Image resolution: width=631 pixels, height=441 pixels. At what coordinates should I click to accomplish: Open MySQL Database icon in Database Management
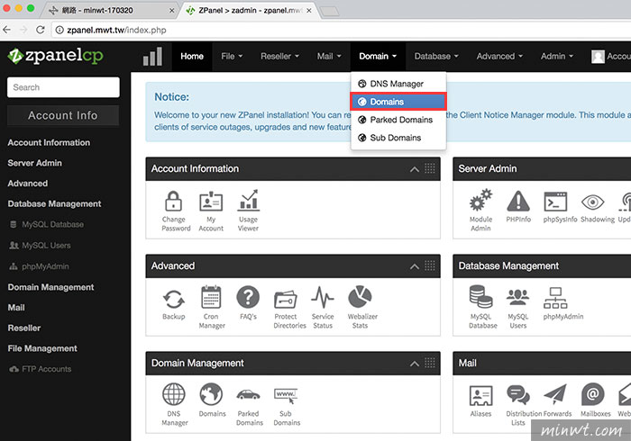(x=480, y=297)
